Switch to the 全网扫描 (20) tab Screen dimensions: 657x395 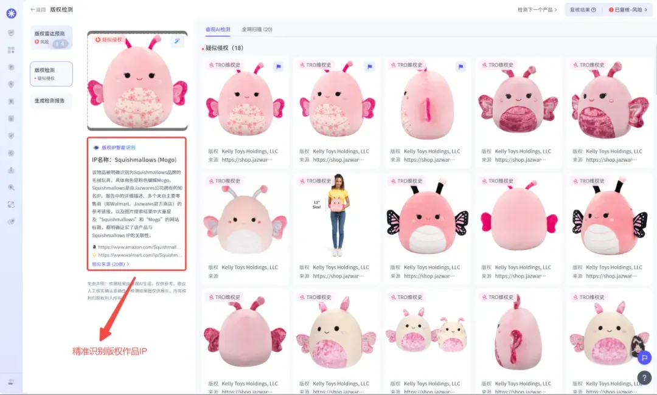pos(257,29)
